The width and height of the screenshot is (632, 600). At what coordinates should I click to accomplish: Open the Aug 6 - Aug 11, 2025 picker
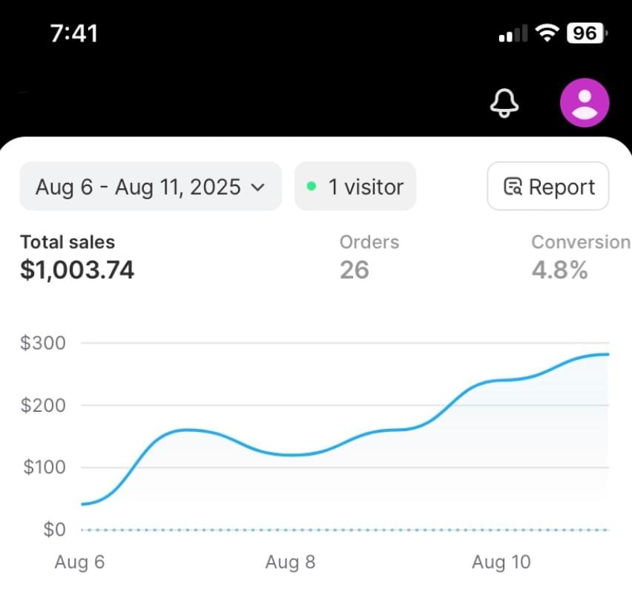[x=151, y=186]
